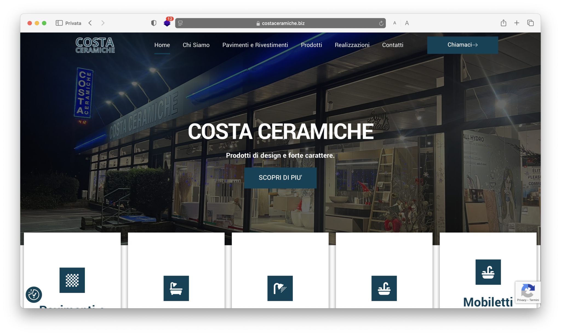Close the Safari window
The width and height of the screenshot is (561, 335).
pyautogui.click(x=30, y=23)
